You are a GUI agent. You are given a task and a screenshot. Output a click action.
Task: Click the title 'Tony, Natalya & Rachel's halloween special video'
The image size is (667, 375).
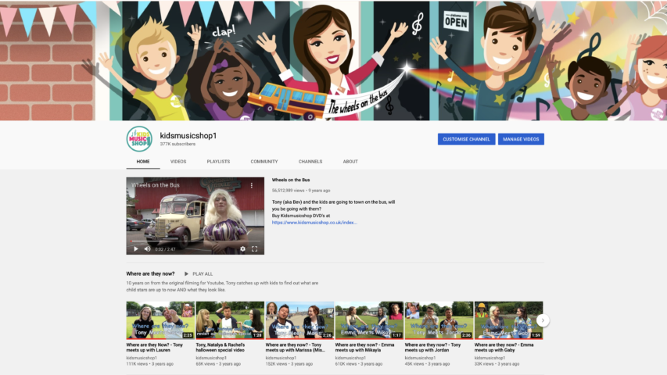pos(221,348)
